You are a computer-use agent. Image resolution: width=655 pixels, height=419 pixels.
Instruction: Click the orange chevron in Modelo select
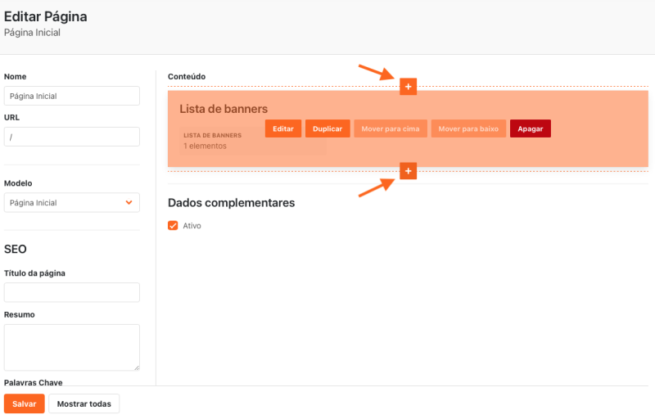click(x=129, y=203)
